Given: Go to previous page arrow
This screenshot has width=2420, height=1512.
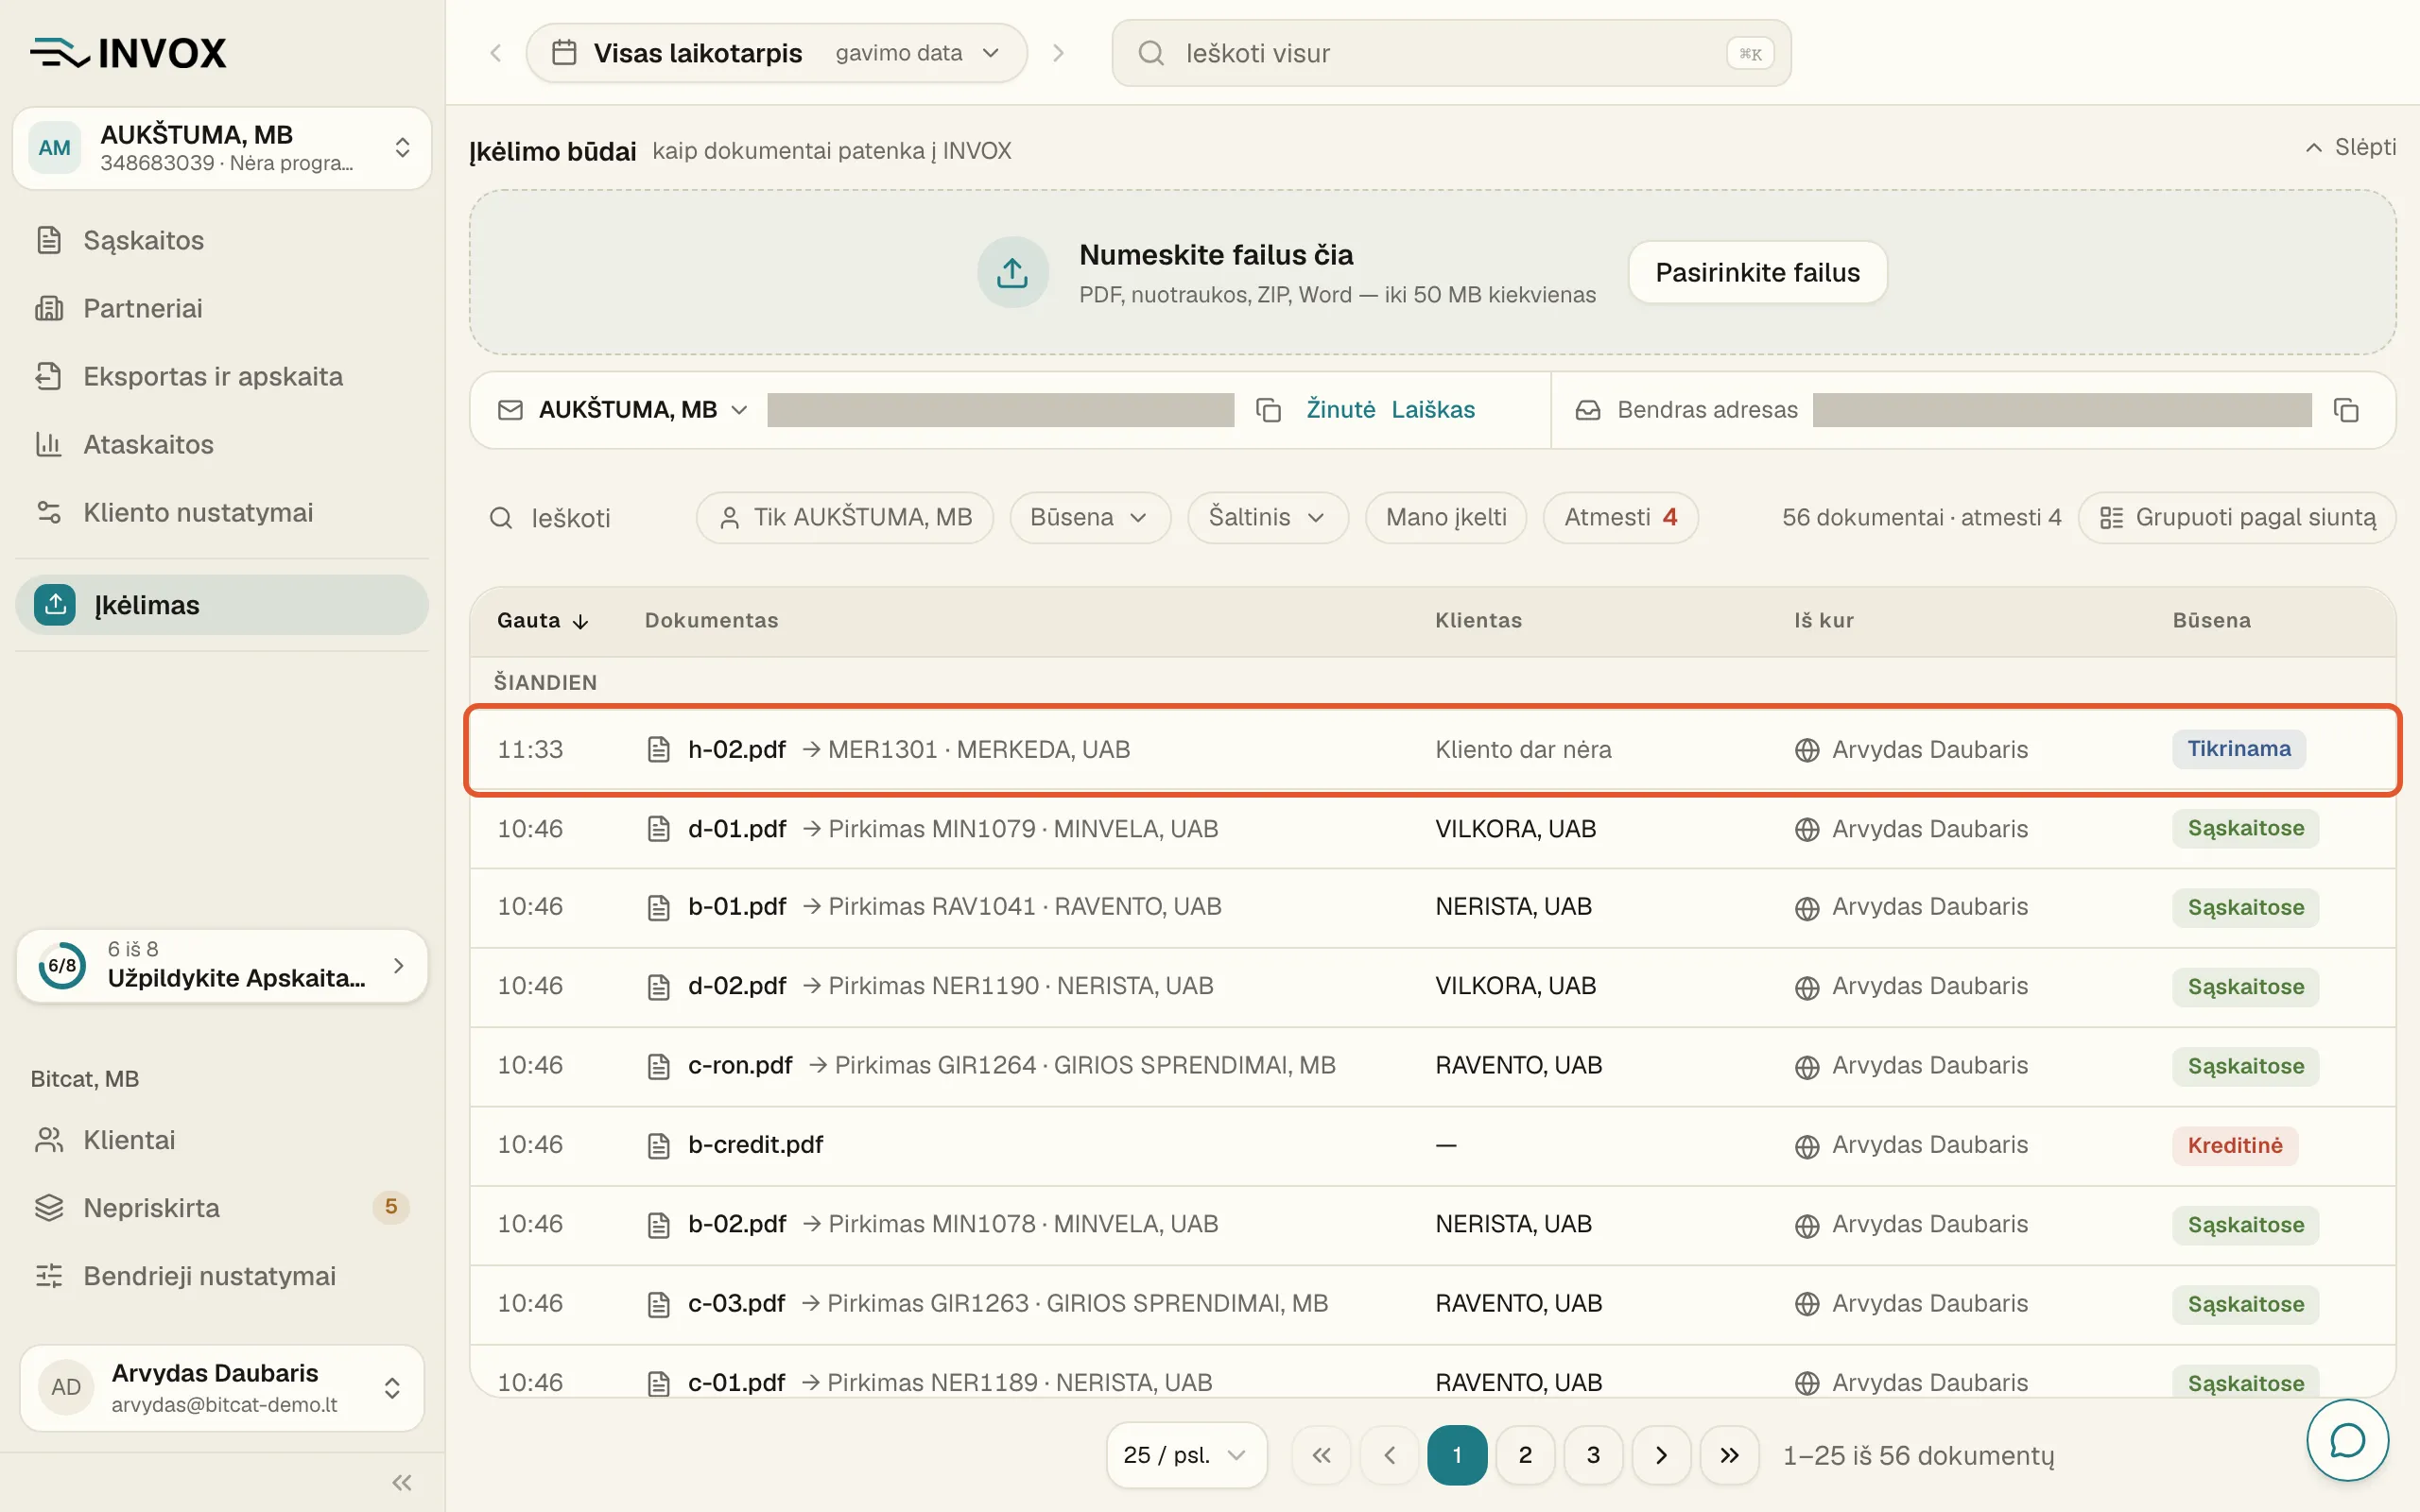Looking at the screenshot, I should [x=1389, y=1455].
